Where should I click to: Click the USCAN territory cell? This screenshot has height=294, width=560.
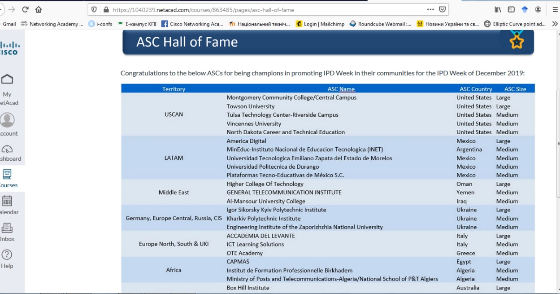(x=174, y=114)
